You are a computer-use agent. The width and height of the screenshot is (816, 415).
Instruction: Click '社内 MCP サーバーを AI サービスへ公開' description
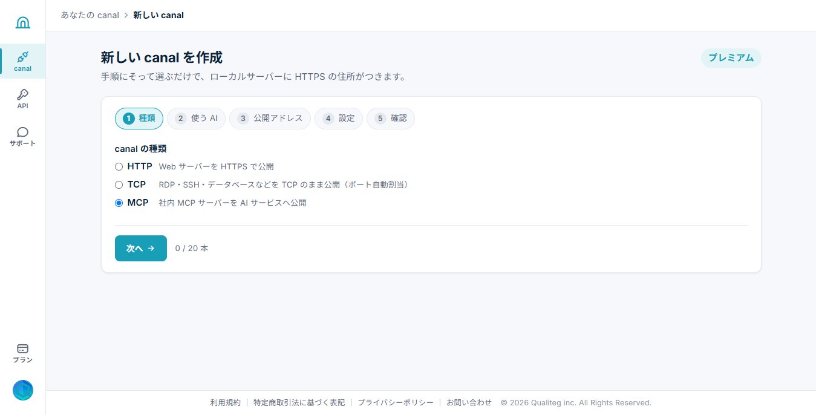pyautogui.click(x=233, y=203)
